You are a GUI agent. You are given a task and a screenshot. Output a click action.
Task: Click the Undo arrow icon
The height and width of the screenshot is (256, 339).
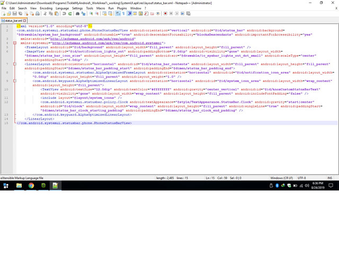pos(64,14)
